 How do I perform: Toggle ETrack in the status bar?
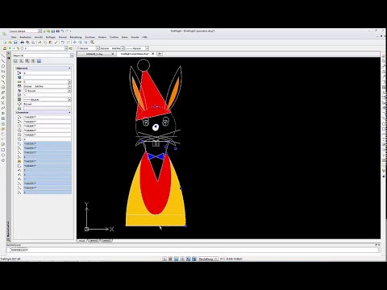(194, 259)
